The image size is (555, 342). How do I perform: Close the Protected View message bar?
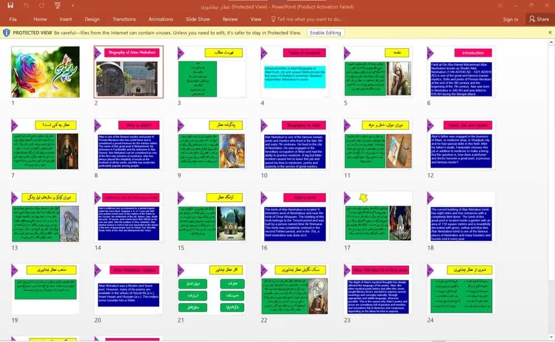pyautogui.click(x=550, y=33)
